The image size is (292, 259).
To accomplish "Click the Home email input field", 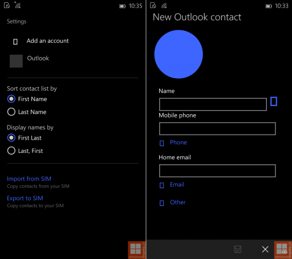I will pyautogui.click(x=217, y=171).
